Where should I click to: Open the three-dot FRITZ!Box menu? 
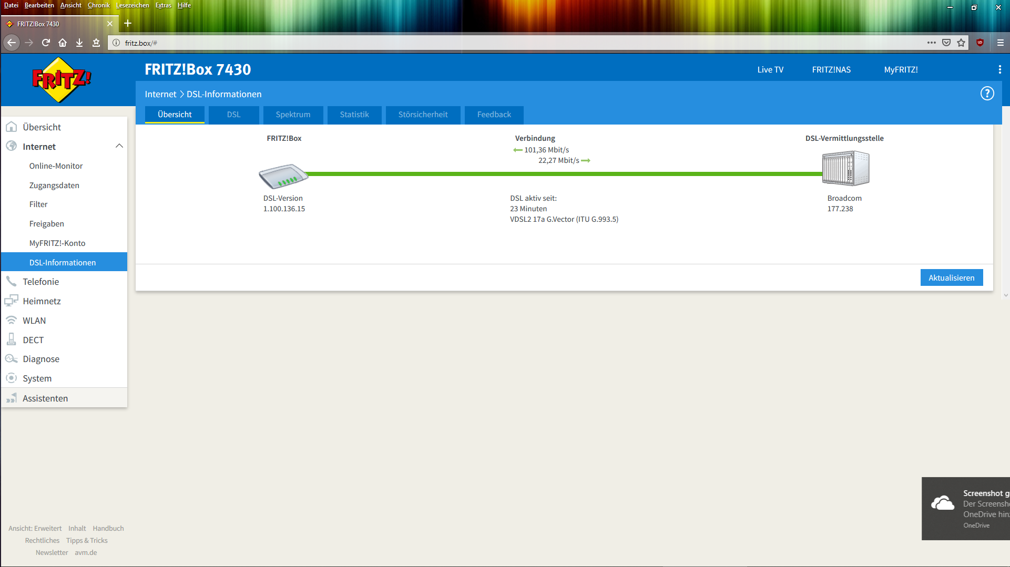pyautogui.click(x=999, y=69)
